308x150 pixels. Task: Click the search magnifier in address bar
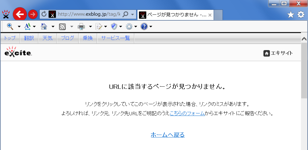click(x=125, y=14)
